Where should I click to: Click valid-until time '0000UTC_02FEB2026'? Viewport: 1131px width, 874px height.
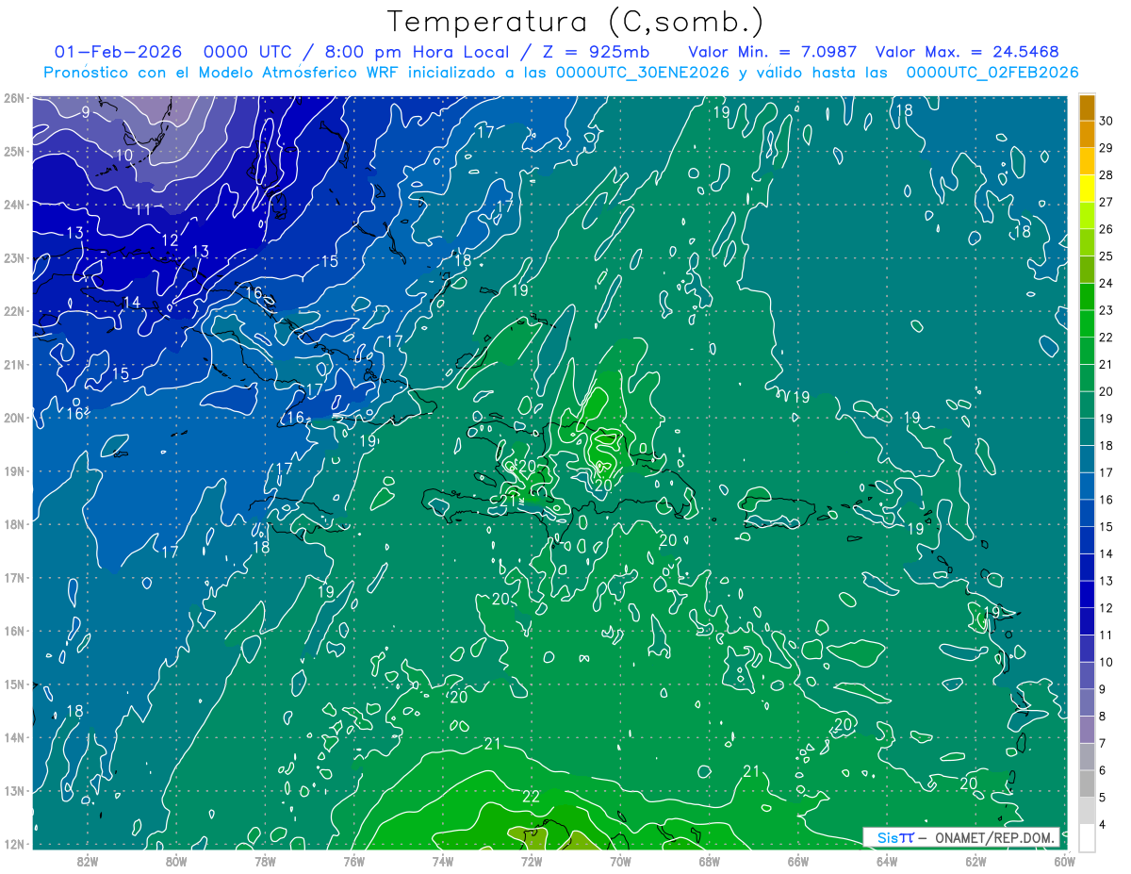[992, 73]
